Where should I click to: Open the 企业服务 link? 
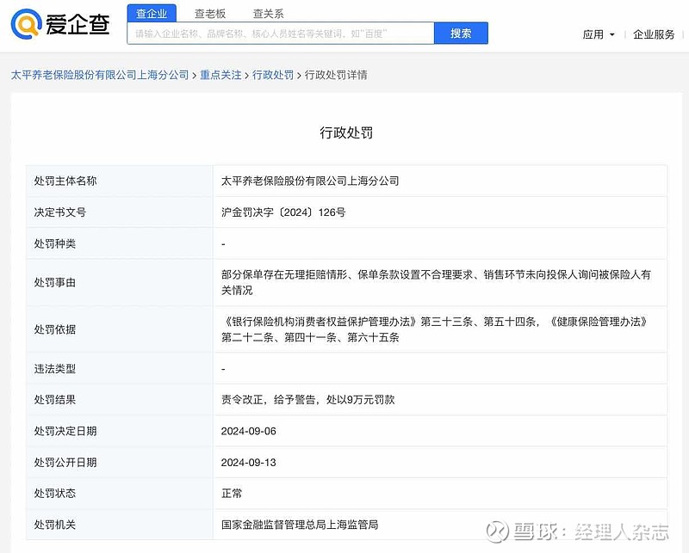click(x=654, y=34)
